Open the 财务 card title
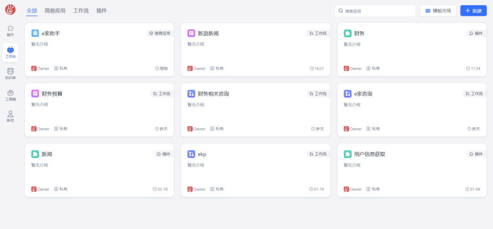The height and width of the screenshot is (229, 493). tap(359, 33)
